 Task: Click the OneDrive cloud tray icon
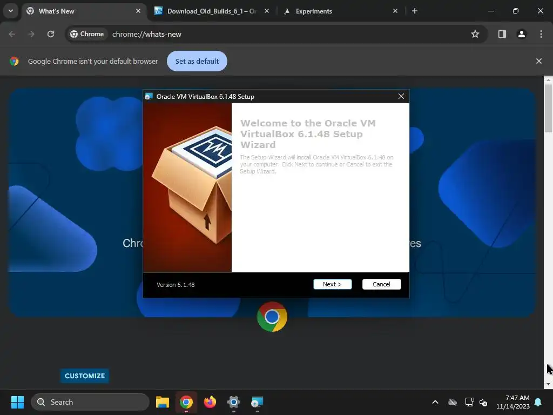(453, 402)
